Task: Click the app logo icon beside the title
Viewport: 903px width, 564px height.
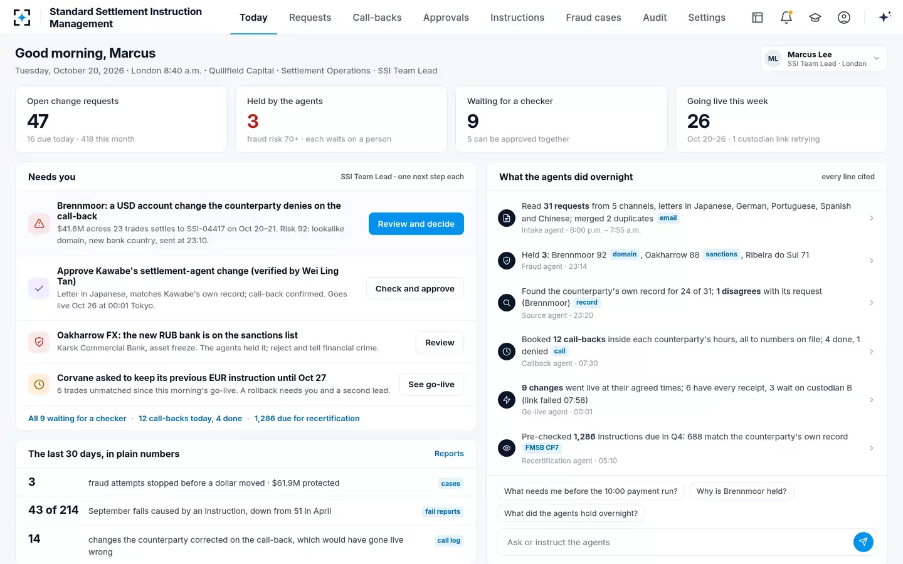Action: [x=22, y=18]
